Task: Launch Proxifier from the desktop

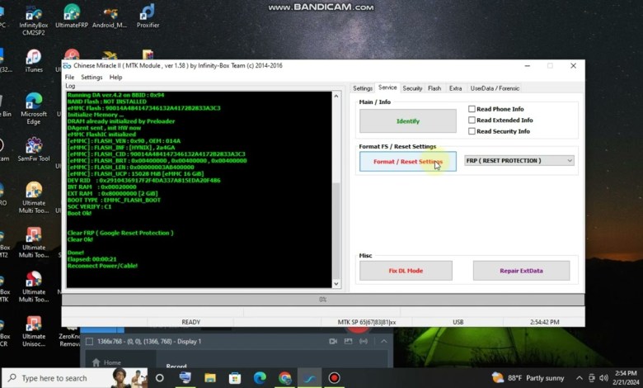Action: point(148,17)
